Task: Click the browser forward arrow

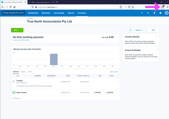Action: coord(7,7)
